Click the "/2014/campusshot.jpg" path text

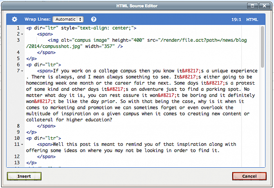point(53,46)
